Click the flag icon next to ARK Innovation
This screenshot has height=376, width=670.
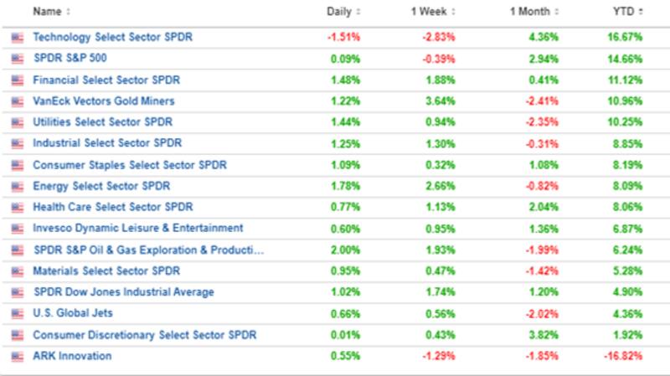pyautogui.click(x=18, y=357)
